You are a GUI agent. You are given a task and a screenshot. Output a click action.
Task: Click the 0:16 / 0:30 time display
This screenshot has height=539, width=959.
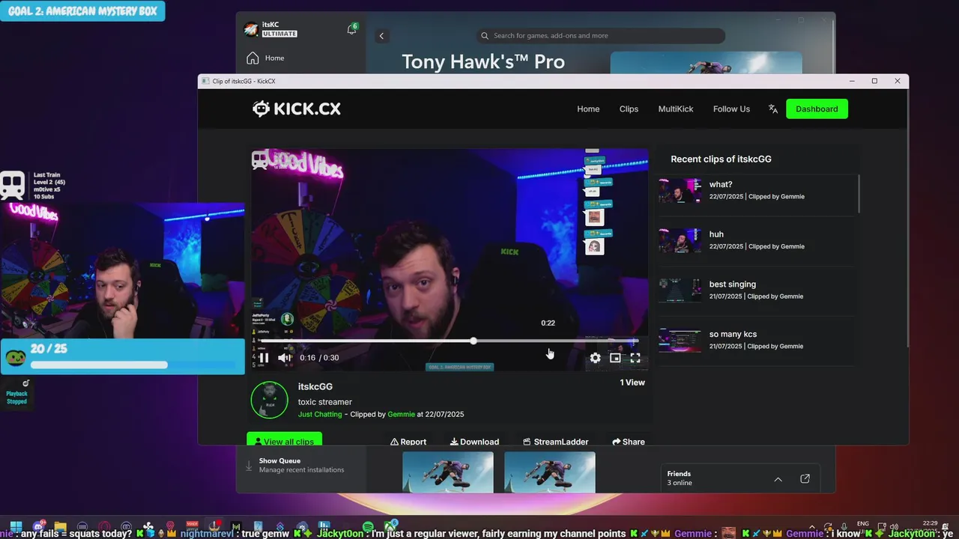(319, 358)
